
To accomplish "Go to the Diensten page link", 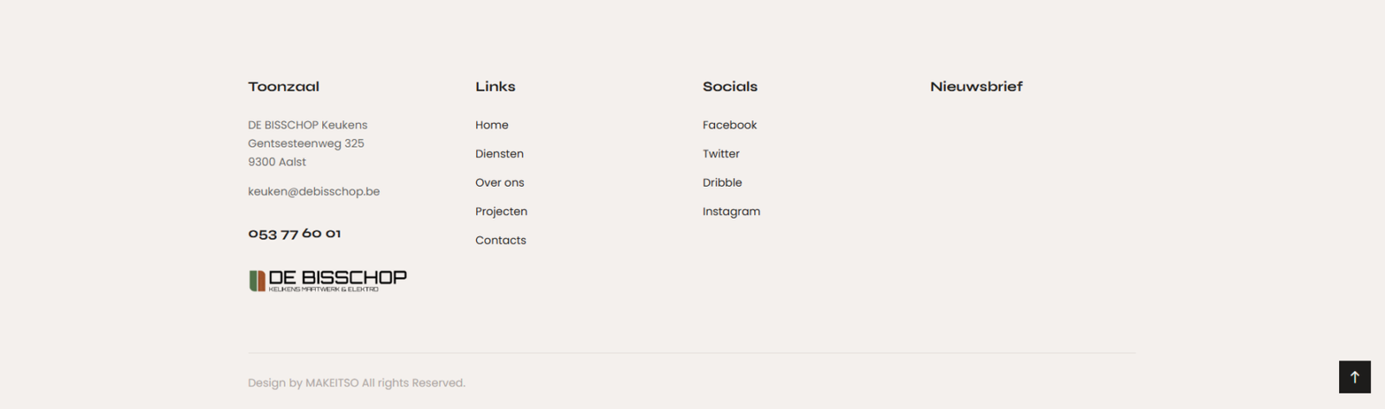I will pyautogui.click(x=499, y=154).
